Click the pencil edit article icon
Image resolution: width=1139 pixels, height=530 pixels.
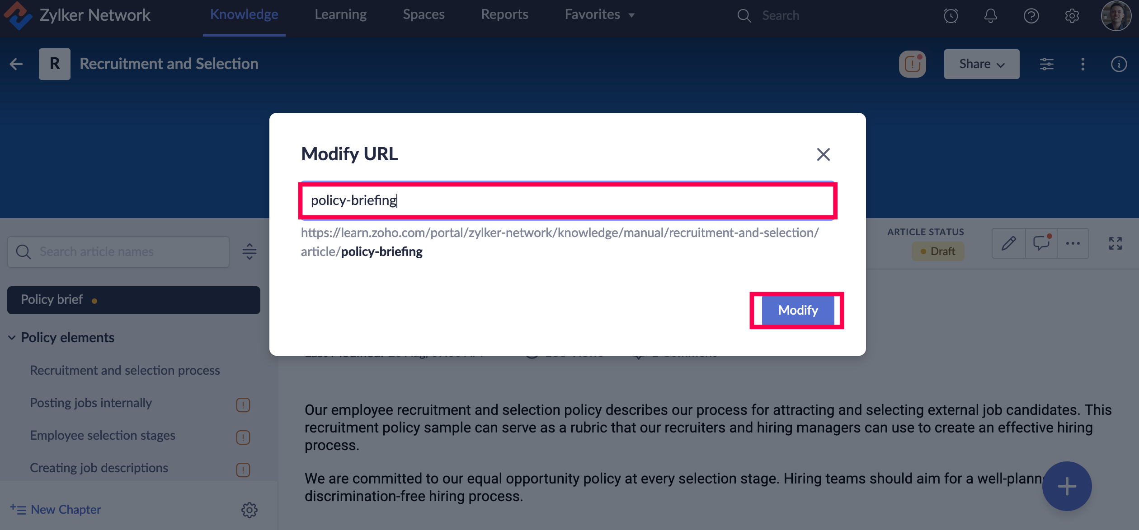click(1008, 243)
